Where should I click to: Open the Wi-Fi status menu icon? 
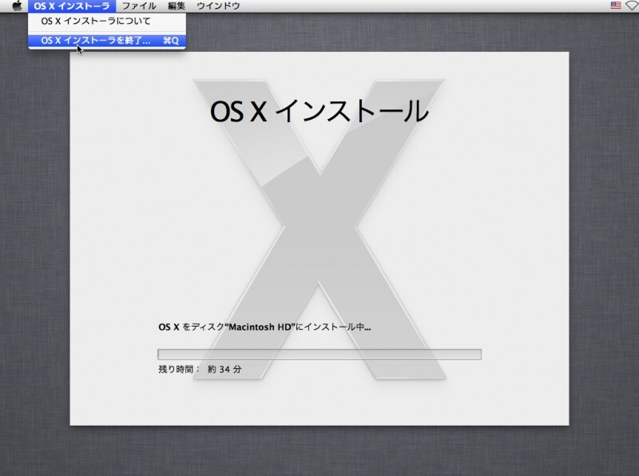pyautogui.click(x=631, y=6)
